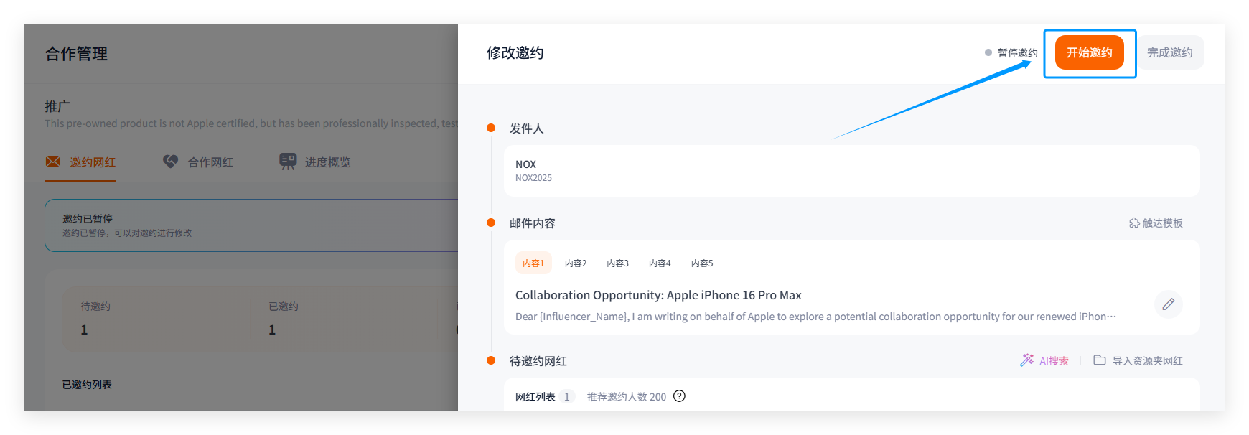Click the 完成邀约 button
The image size is (1249, 435).
click(1169, 52)
